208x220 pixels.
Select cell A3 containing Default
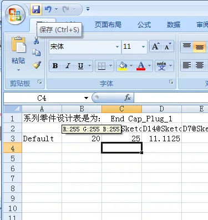click(42, 139)
